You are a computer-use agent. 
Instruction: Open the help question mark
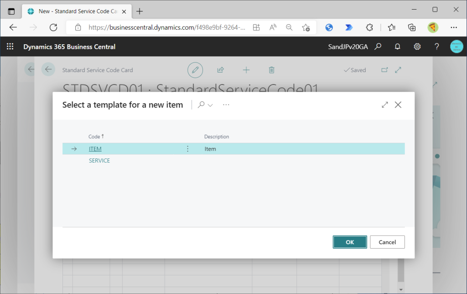point(436,47)
